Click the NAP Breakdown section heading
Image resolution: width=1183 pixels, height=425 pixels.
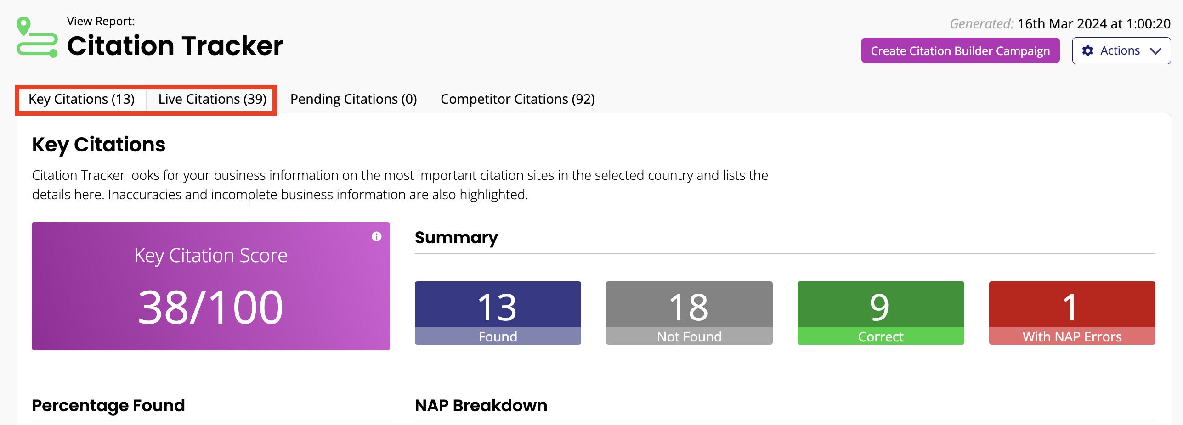tap(481, 405)
